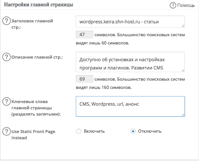This screenshot has width=199, height=161.
Task: Click the 69 character counter field
Action: point(84,79)
